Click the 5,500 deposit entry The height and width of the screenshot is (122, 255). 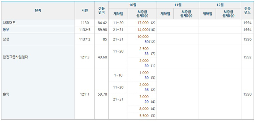coord(144,116)
